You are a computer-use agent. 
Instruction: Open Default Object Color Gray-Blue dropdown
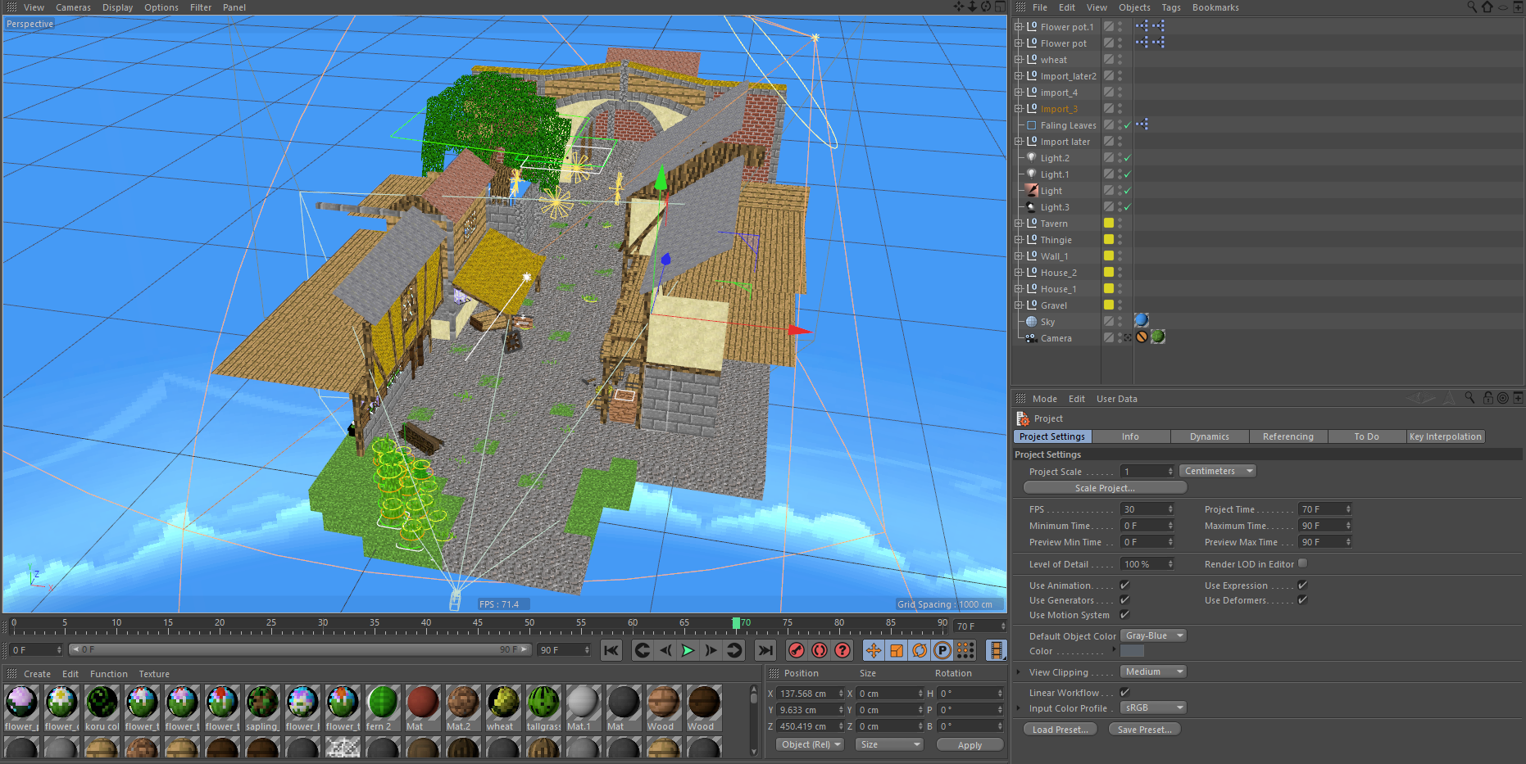(x=1153, y=635)
